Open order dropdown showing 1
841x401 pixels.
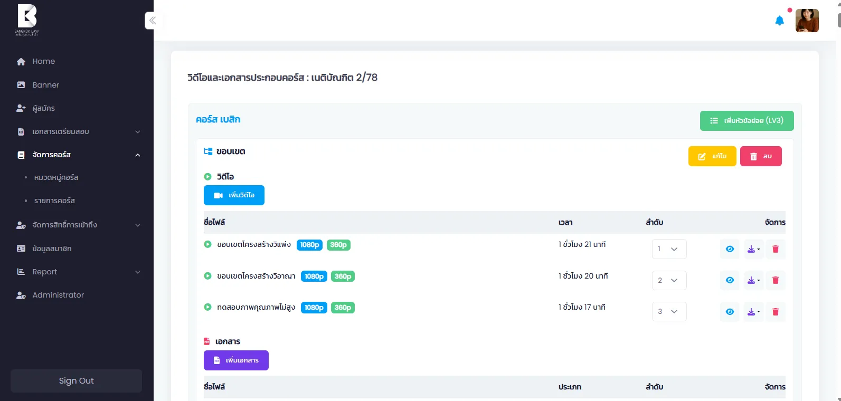pyautogui.click(x=669, y=249)
